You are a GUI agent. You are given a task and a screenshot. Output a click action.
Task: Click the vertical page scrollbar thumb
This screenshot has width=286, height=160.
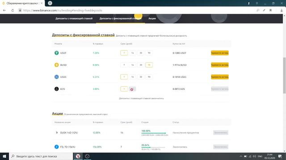point(284,75)
